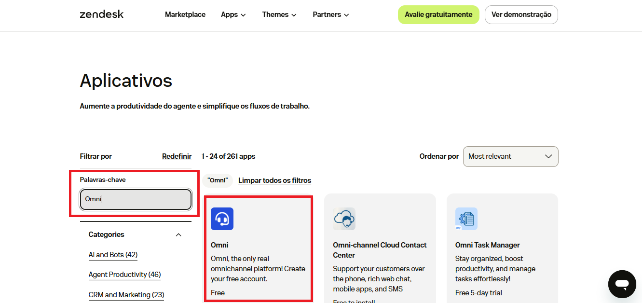Click the 1 - 24 of 261 apps count
The image size is (642, 303).
[x=229, y=156]
